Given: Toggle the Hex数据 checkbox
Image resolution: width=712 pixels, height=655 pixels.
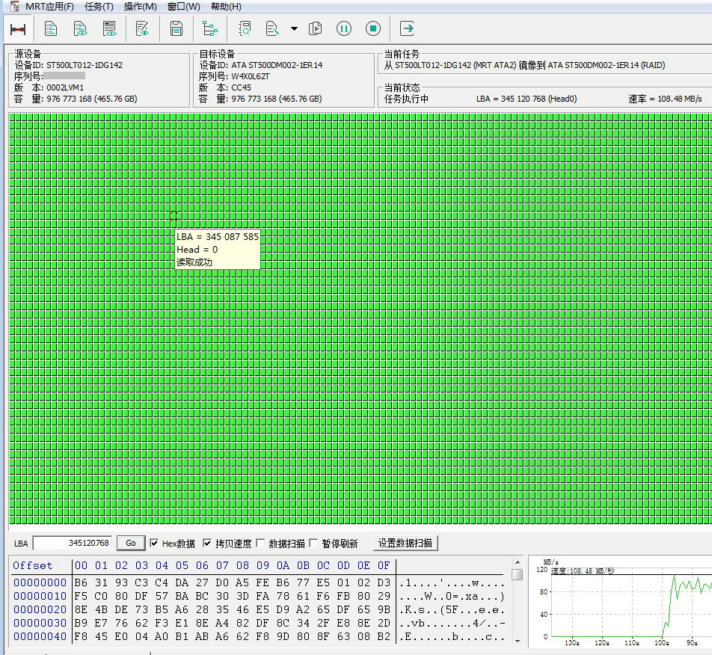Looking at the screenshot, I should pos(154,543).
